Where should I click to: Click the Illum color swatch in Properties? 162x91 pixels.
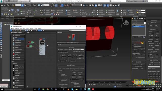143,12
